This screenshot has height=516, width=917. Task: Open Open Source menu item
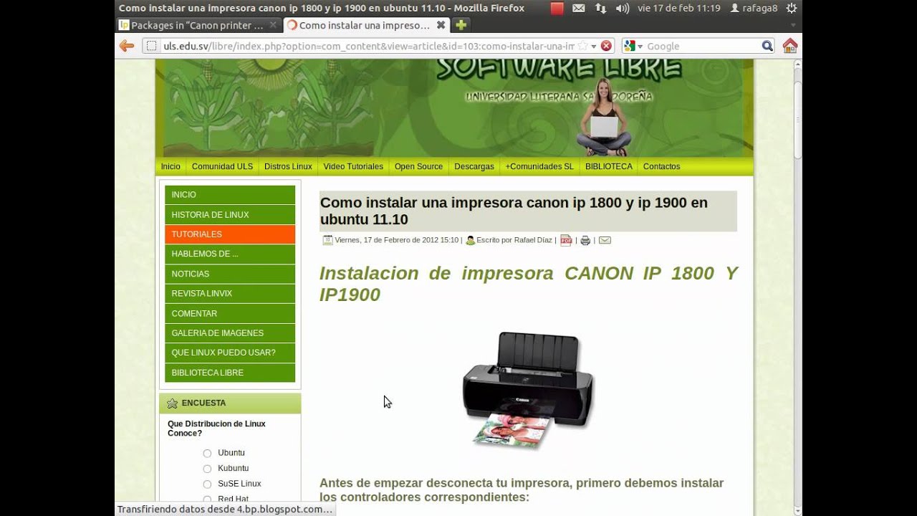click(418, 166)
